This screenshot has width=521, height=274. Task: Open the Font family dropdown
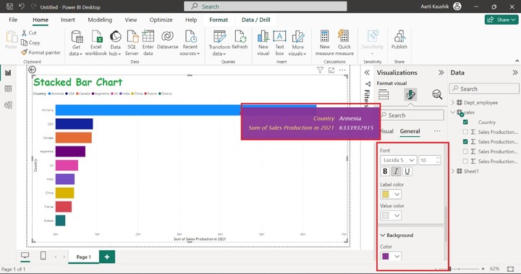point(399,160)
